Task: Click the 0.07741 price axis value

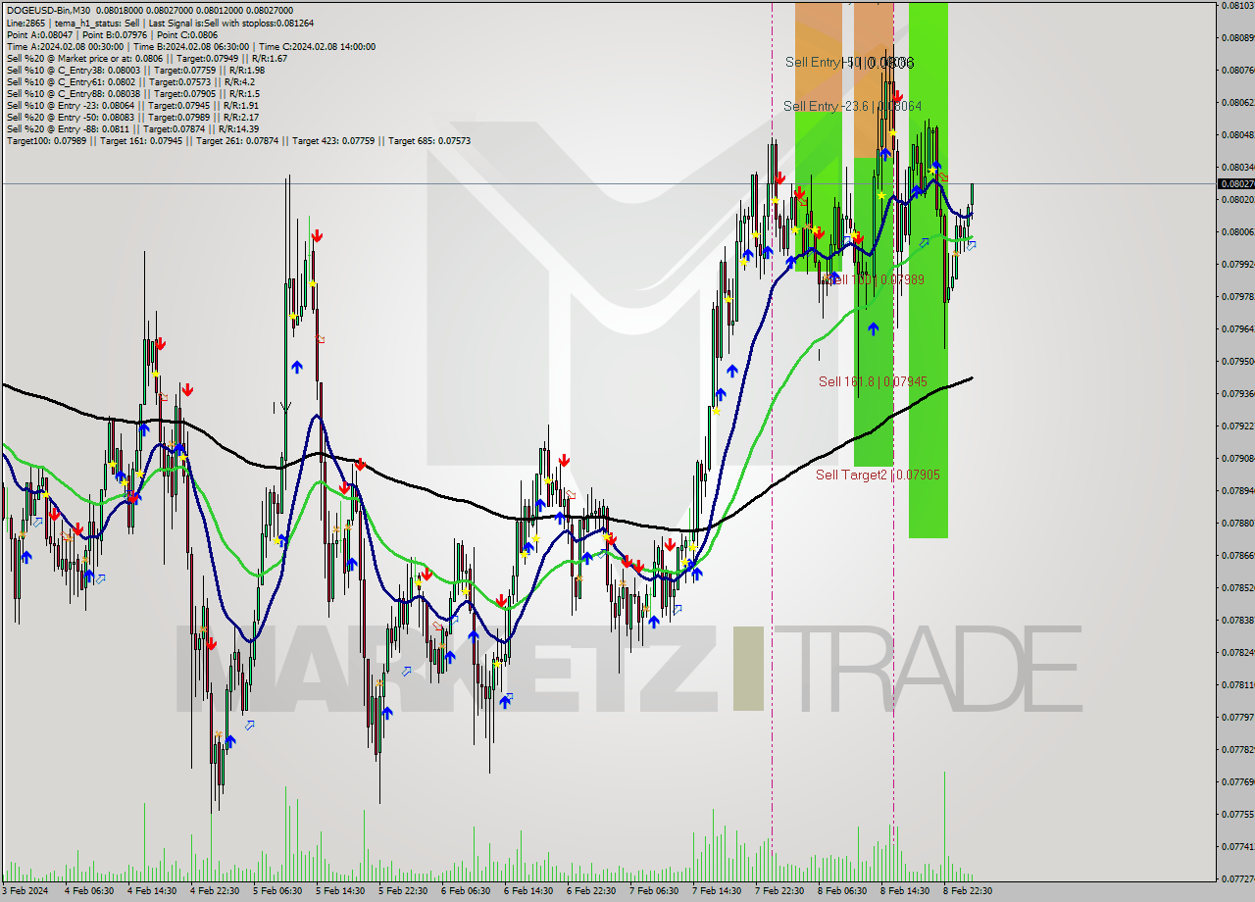Action: (1237, 846)
